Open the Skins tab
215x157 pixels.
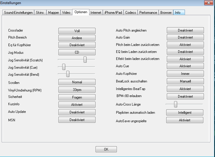coord(39,13)
